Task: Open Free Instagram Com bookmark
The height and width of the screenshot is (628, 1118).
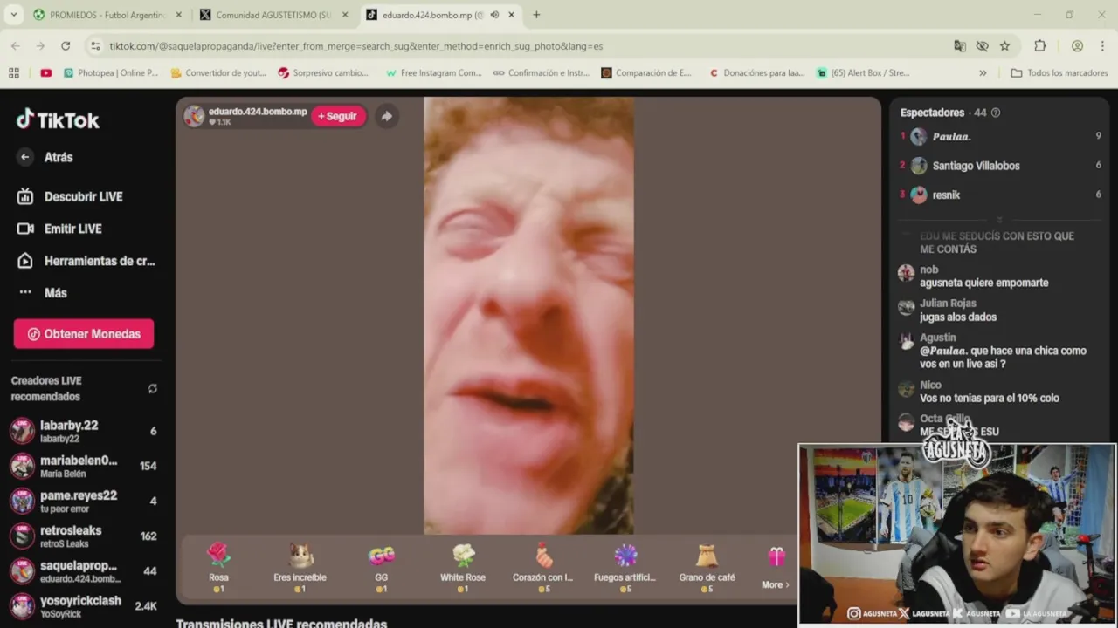Action: (433, 73)
